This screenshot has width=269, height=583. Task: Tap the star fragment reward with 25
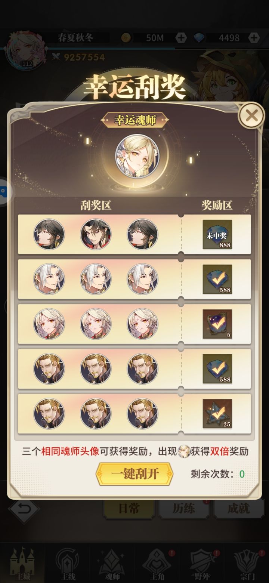tap(217, 414)
